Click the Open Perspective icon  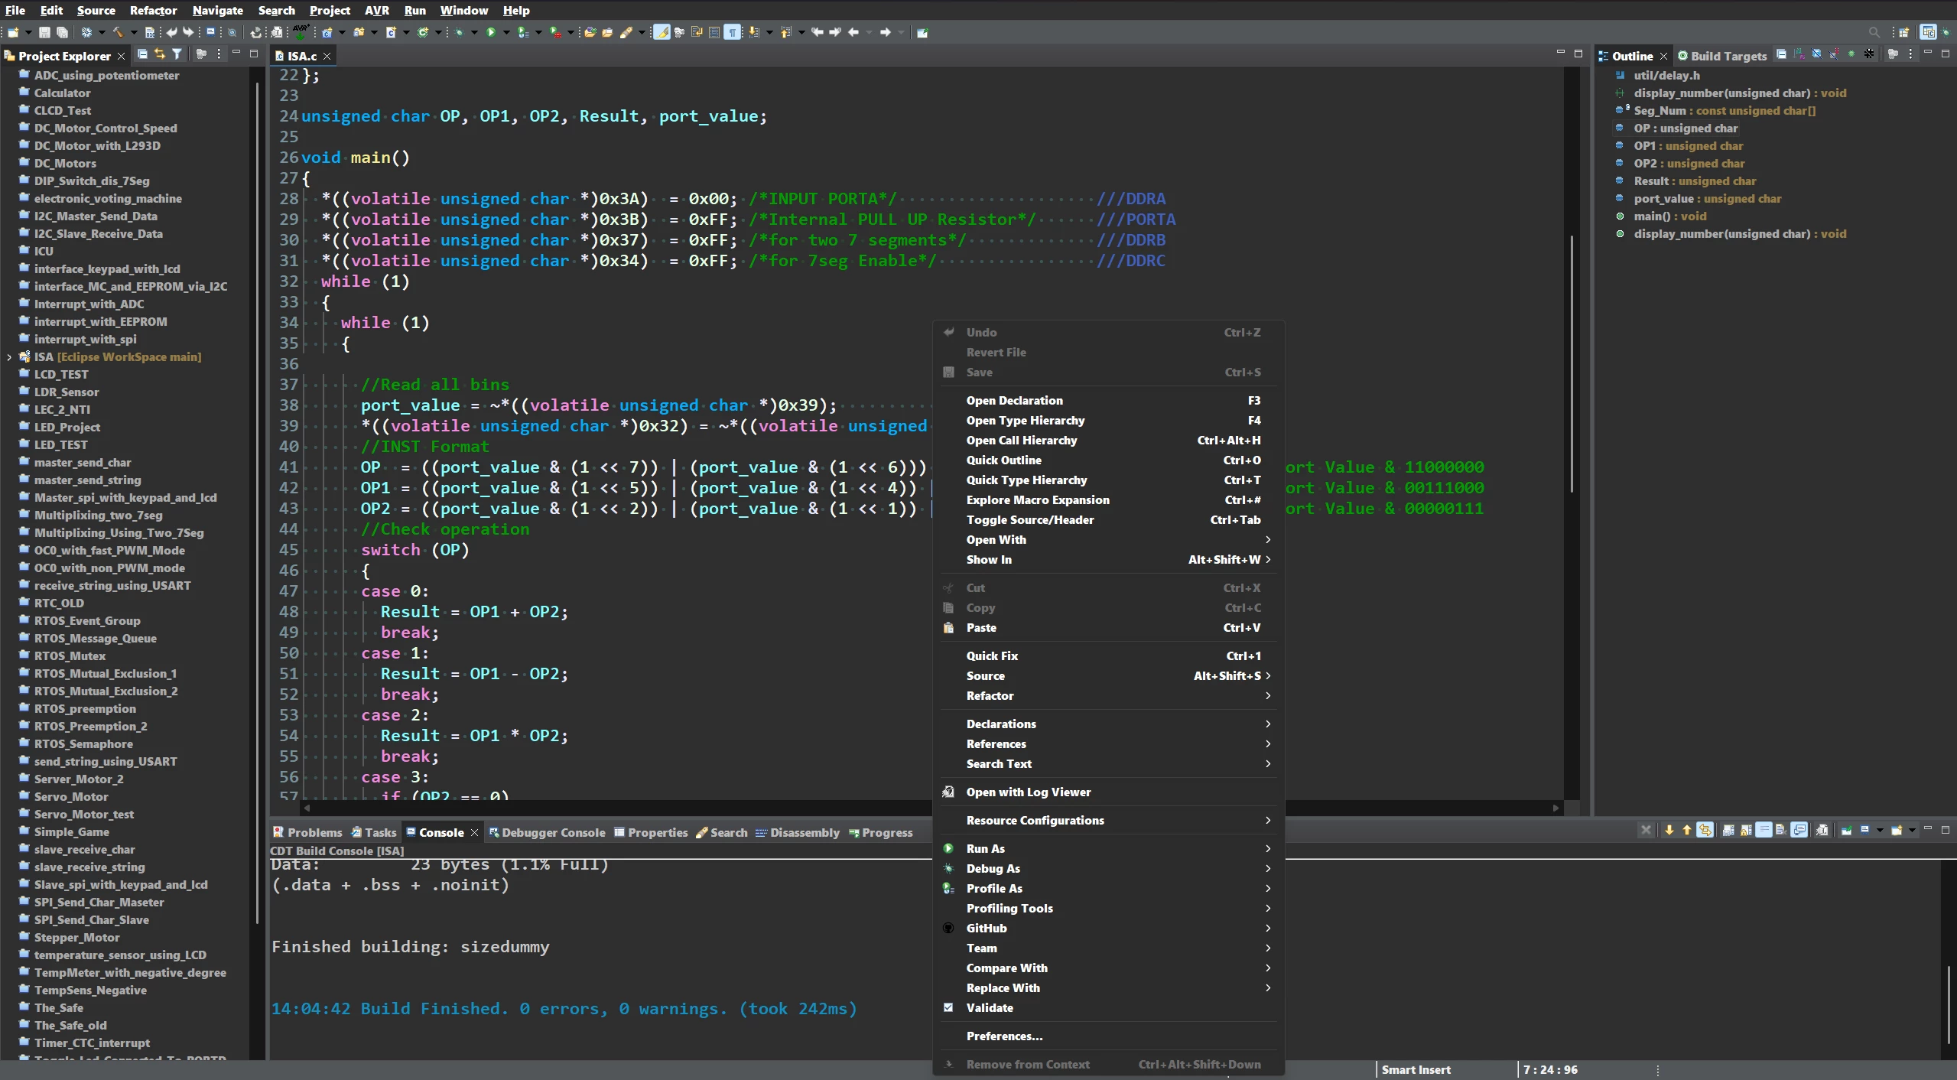1904,32
